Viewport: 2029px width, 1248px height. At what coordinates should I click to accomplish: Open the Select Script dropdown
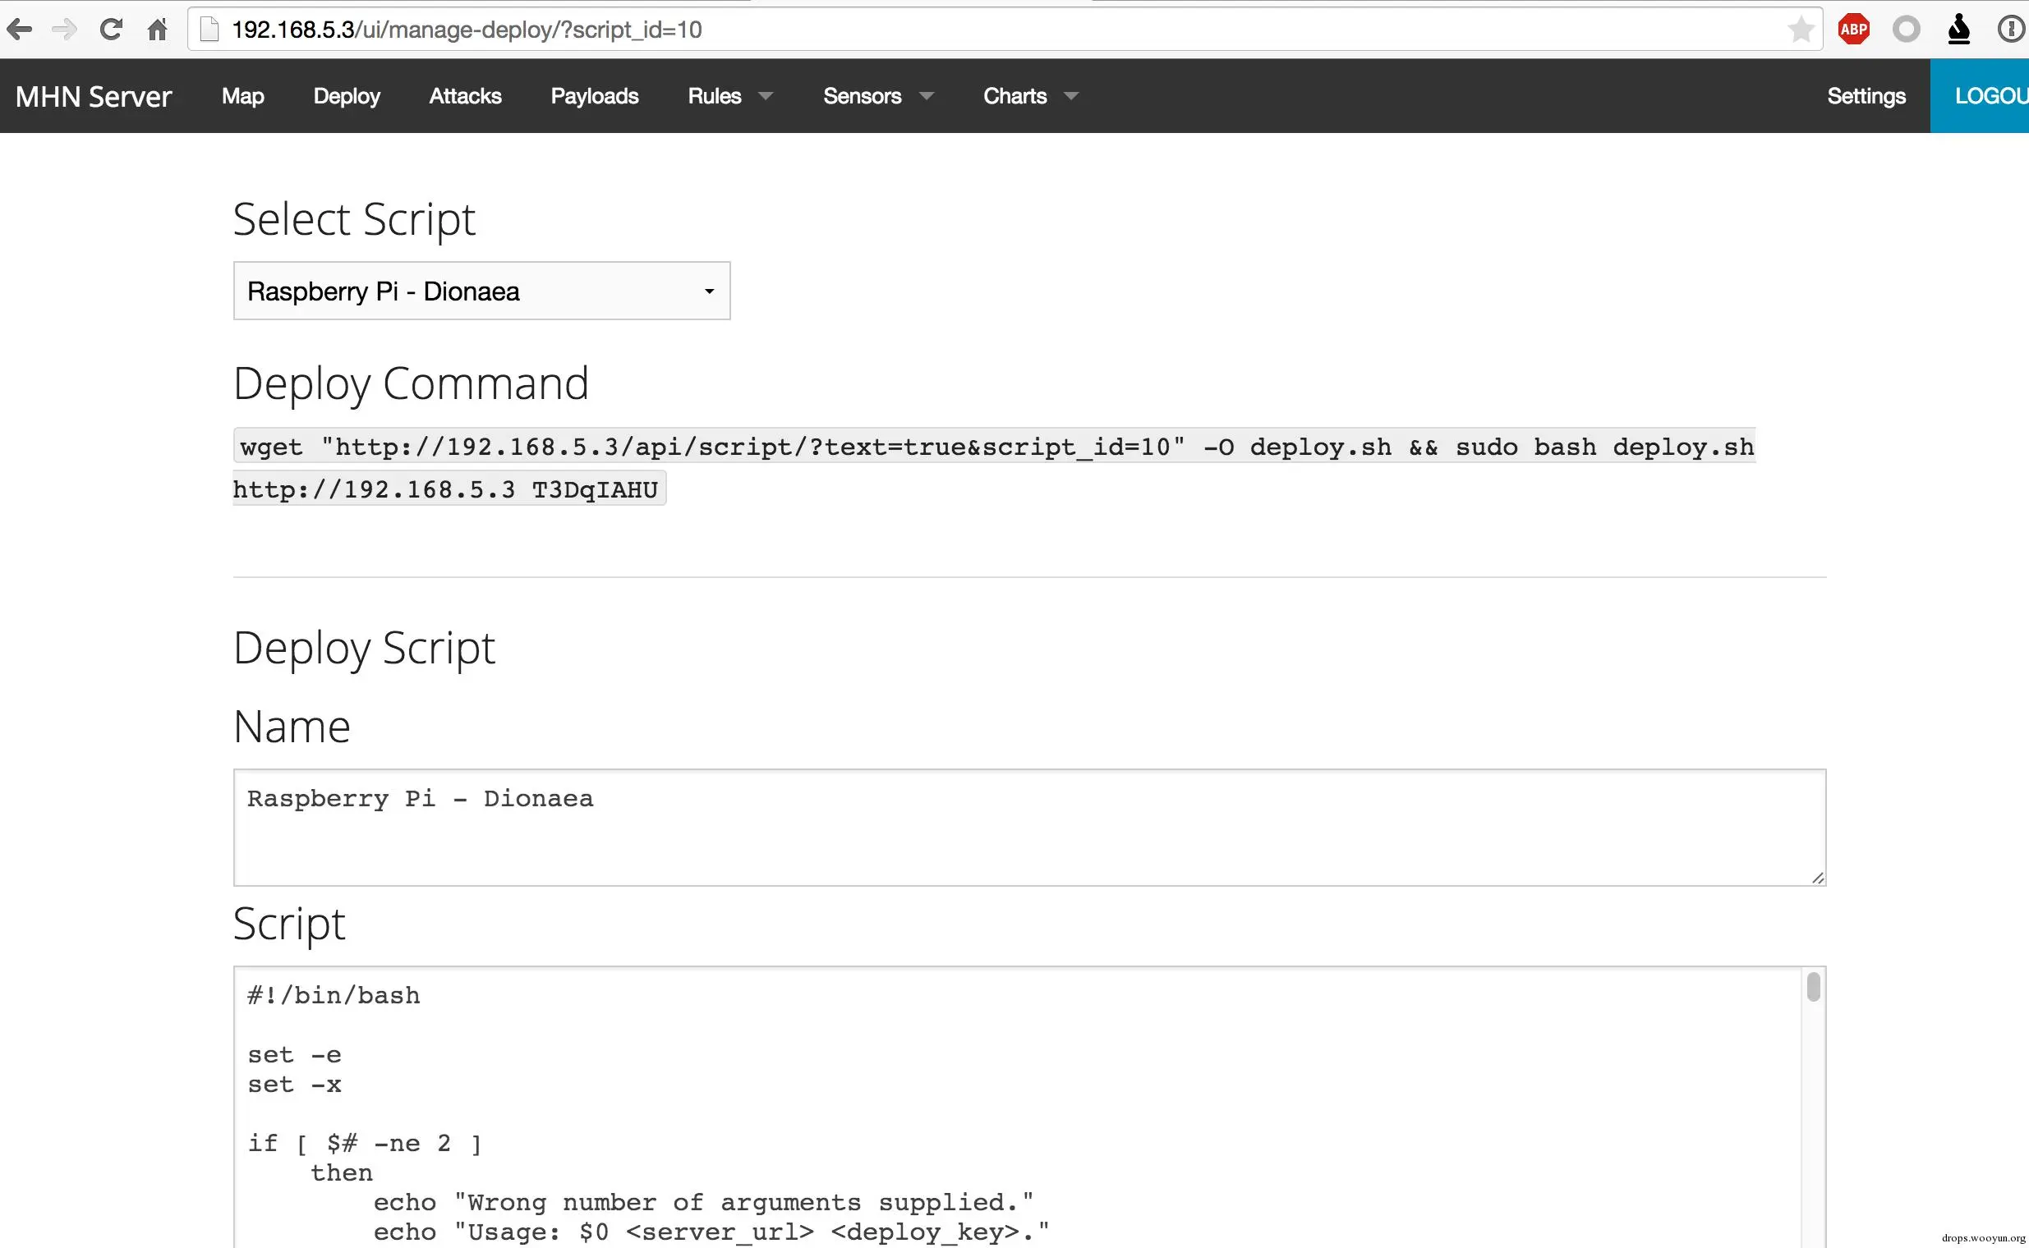[x=481, y=291]
